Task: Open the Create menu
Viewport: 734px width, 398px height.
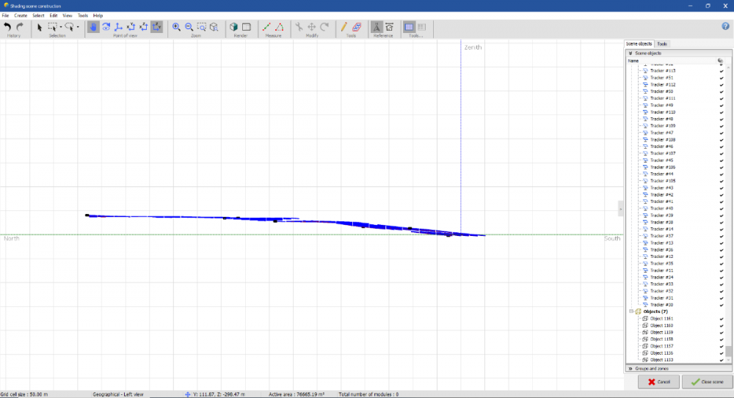Action: [x=21, y=15]
